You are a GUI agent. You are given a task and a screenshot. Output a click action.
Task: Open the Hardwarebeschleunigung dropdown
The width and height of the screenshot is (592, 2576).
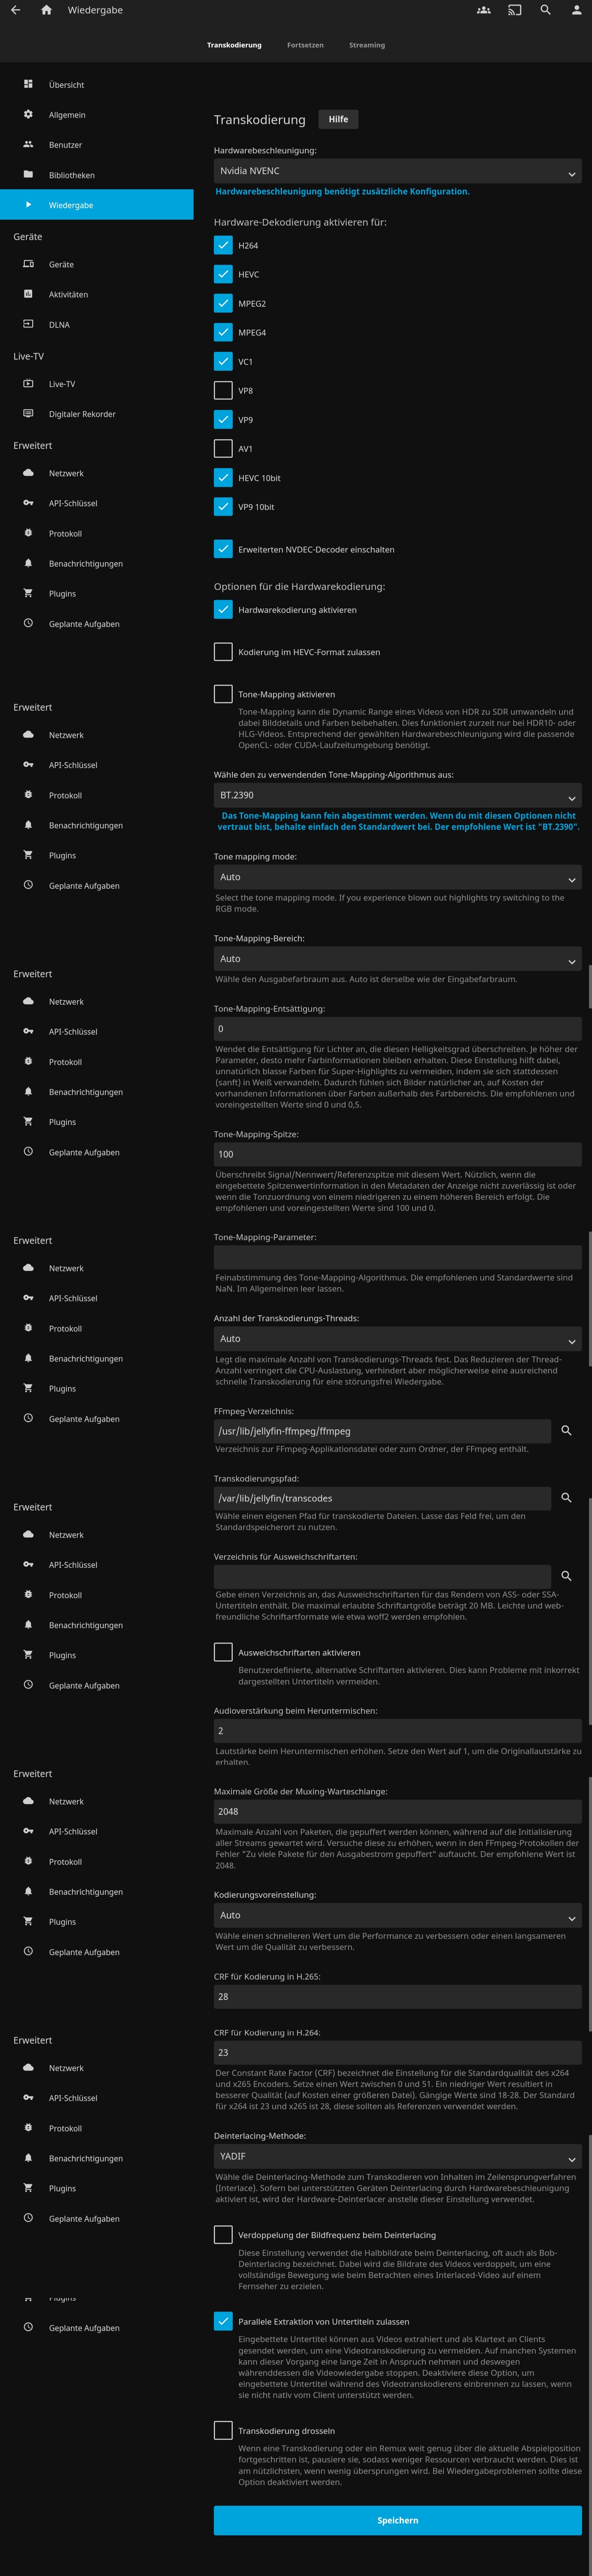point(397,171)
